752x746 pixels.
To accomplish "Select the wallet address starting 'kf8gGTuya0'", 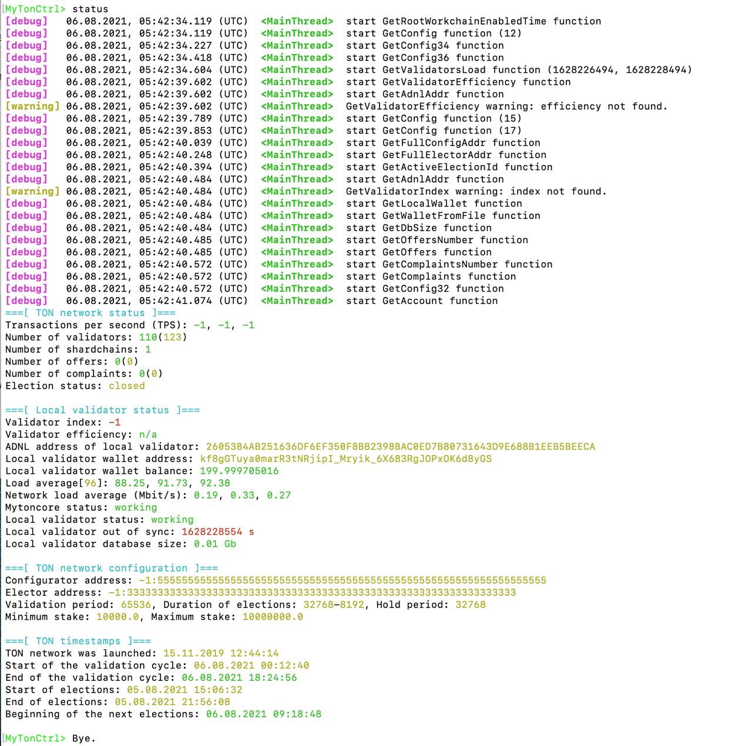I will [x=346, y=458].
